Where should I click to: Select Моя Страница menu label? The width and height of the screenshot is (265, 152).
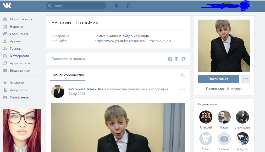point(21,19)
